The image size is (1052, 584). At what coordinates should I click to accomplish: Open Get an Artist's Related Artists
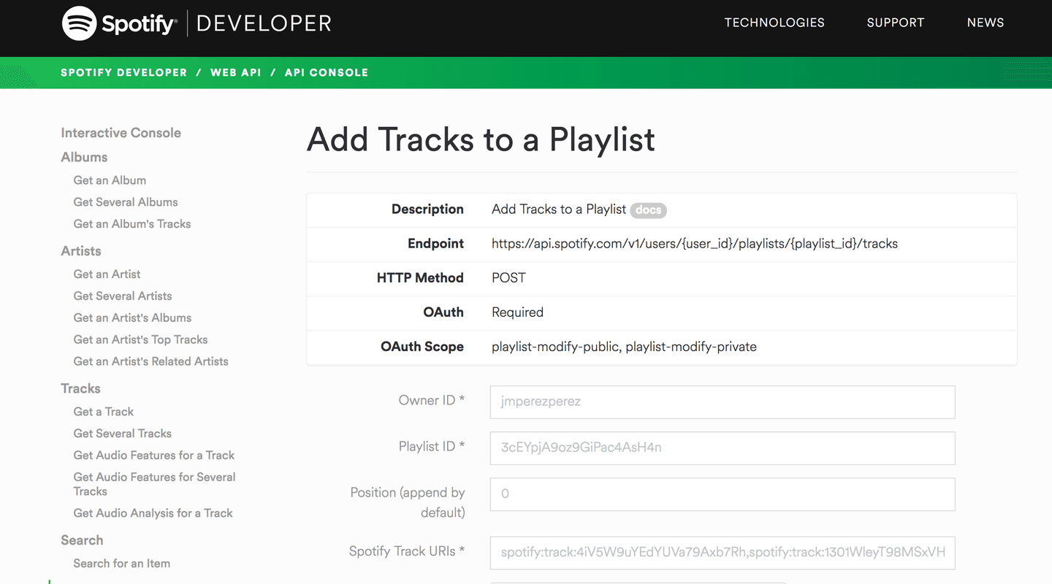pyautogui.click(x=151, y=362)
